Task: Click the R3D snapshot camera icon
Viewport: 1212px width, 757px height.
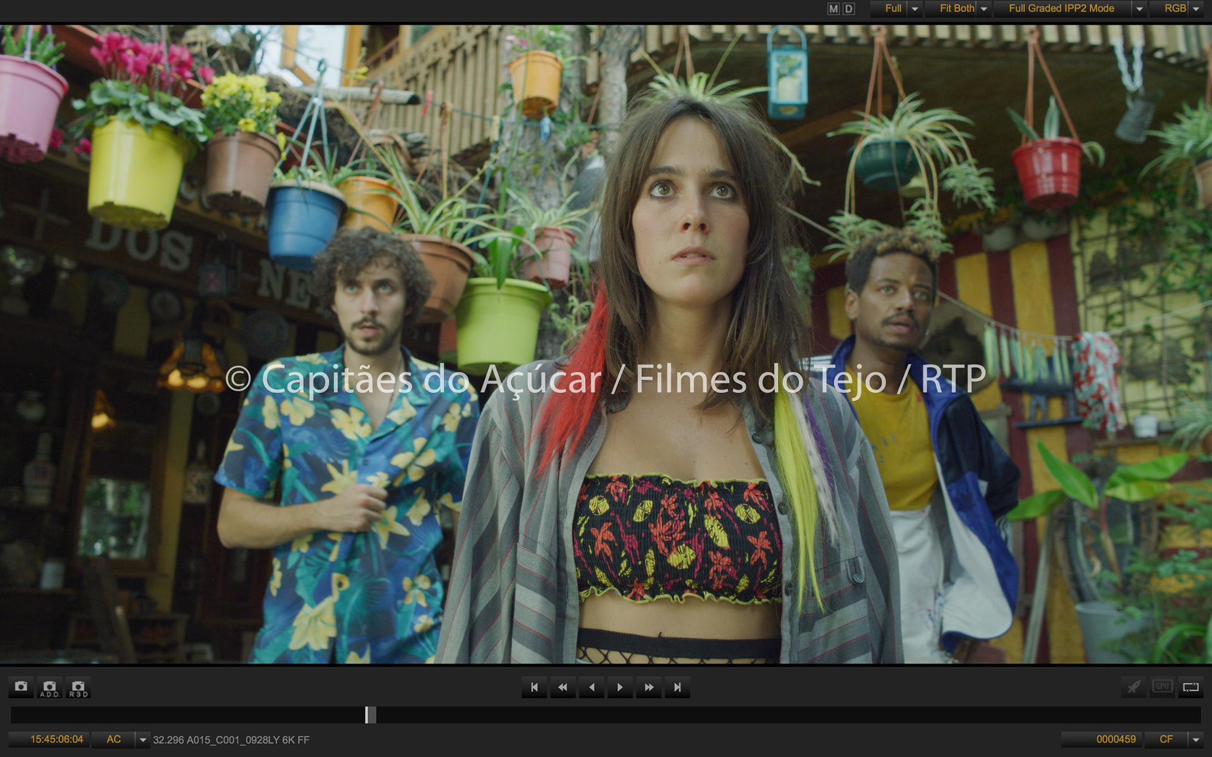Action: (78, 687)
